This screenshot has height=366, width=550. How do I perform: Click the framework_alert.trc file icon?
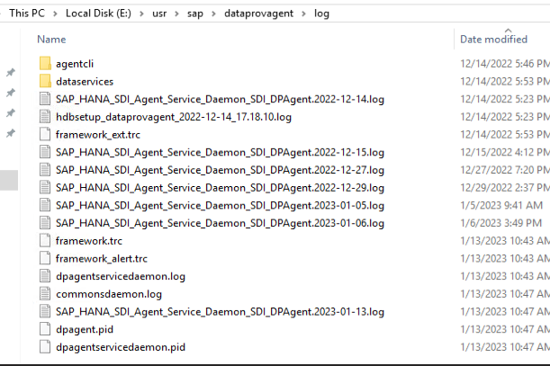point(47,258)
